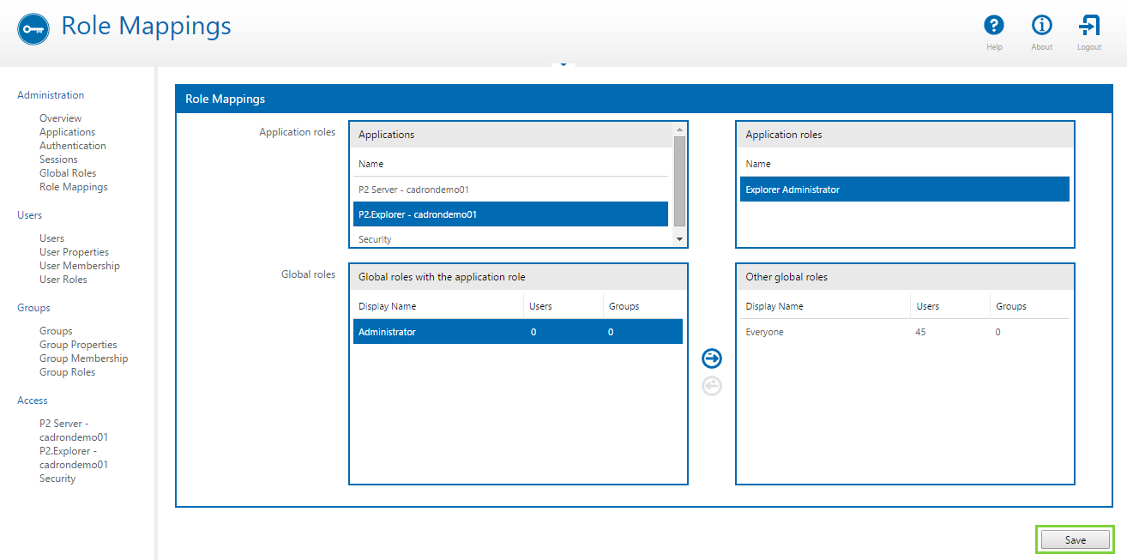Click the right arrow to move role
The image size is (1127, 560).
712,358
